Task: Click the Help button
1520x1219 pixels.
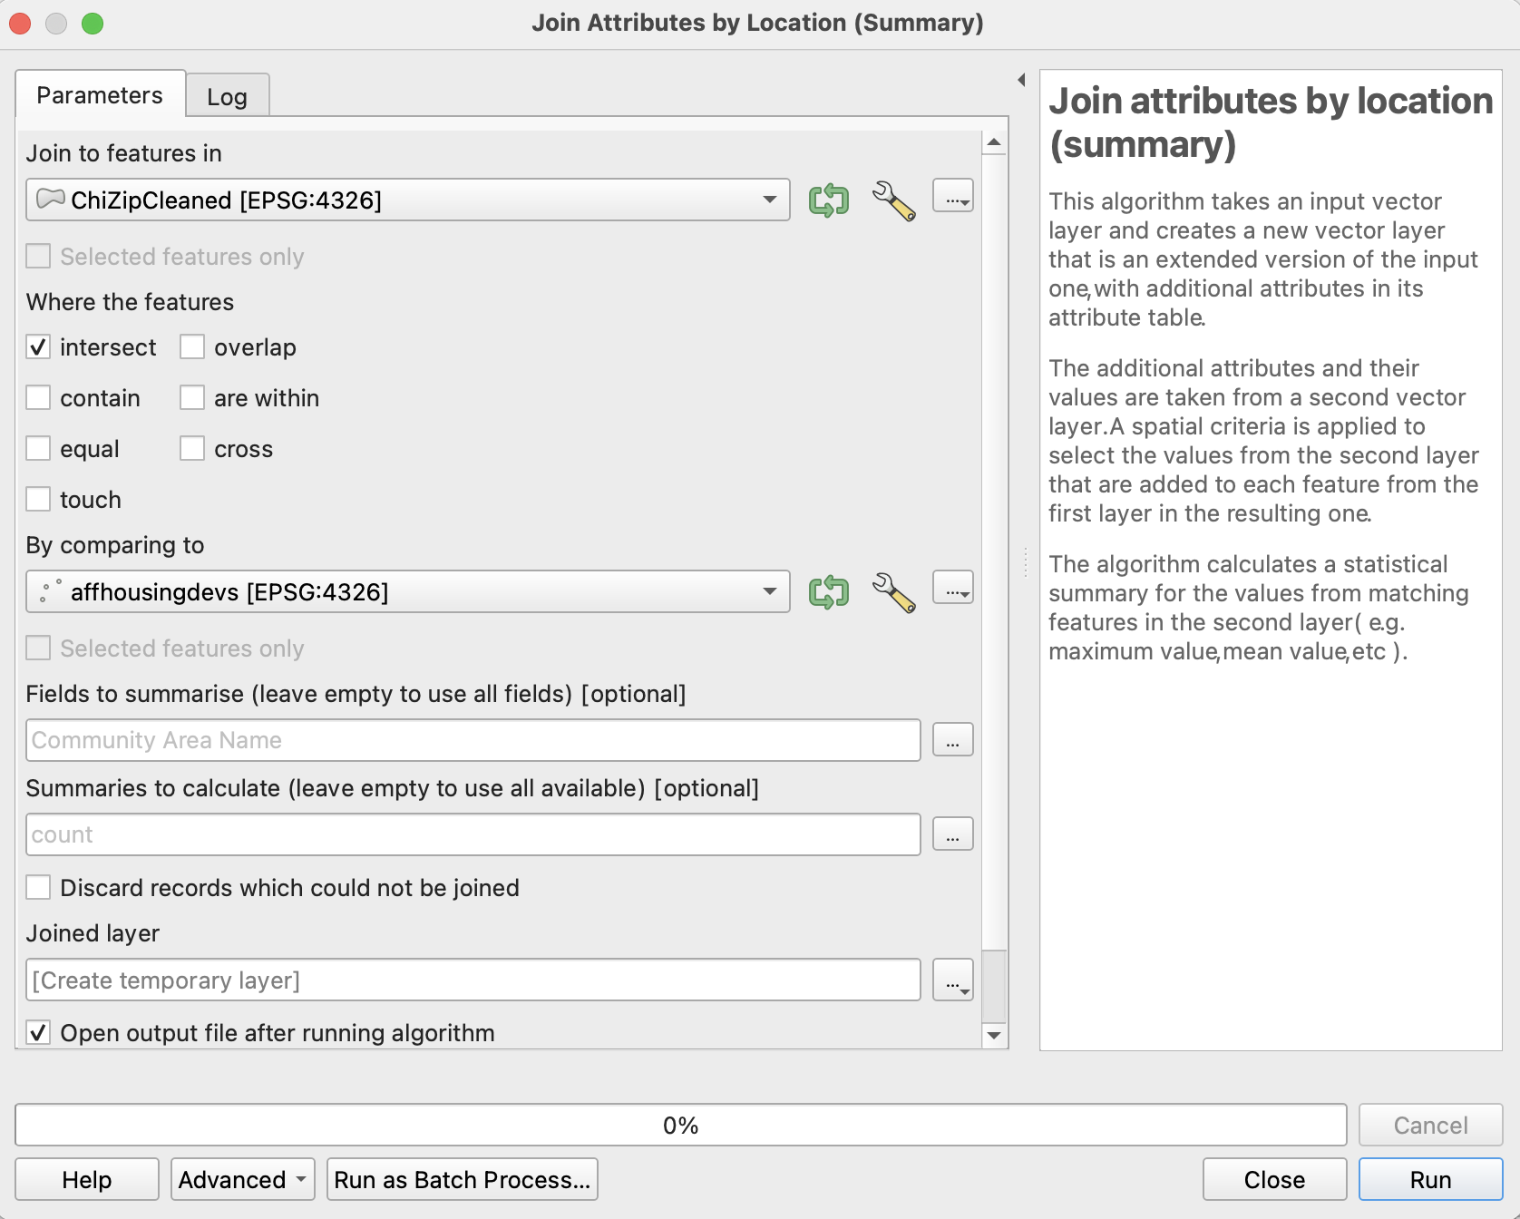Action: coord(87,1179)
